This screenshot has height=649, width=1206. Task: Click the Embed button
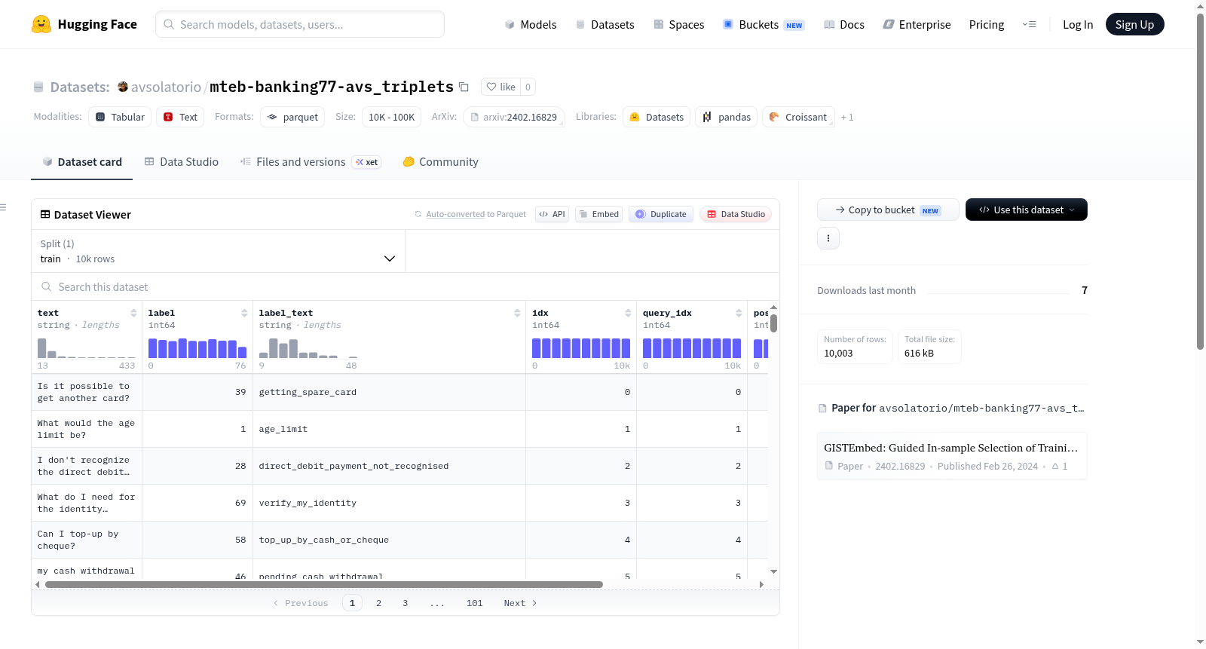[x=599, y=214]
